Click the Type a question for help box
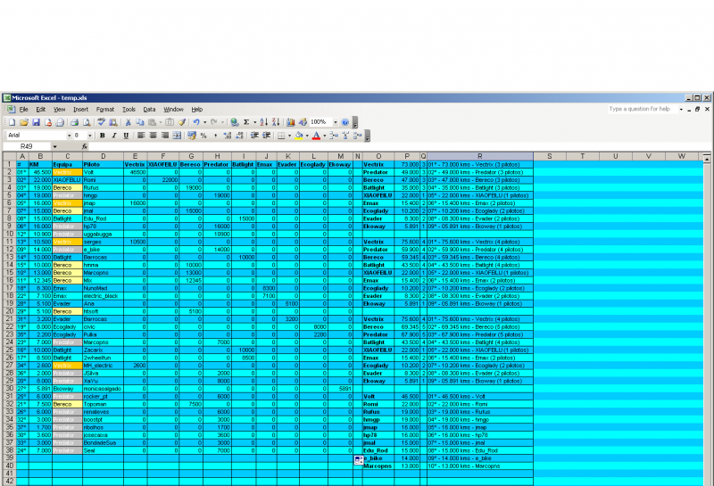 click(642, 109)
